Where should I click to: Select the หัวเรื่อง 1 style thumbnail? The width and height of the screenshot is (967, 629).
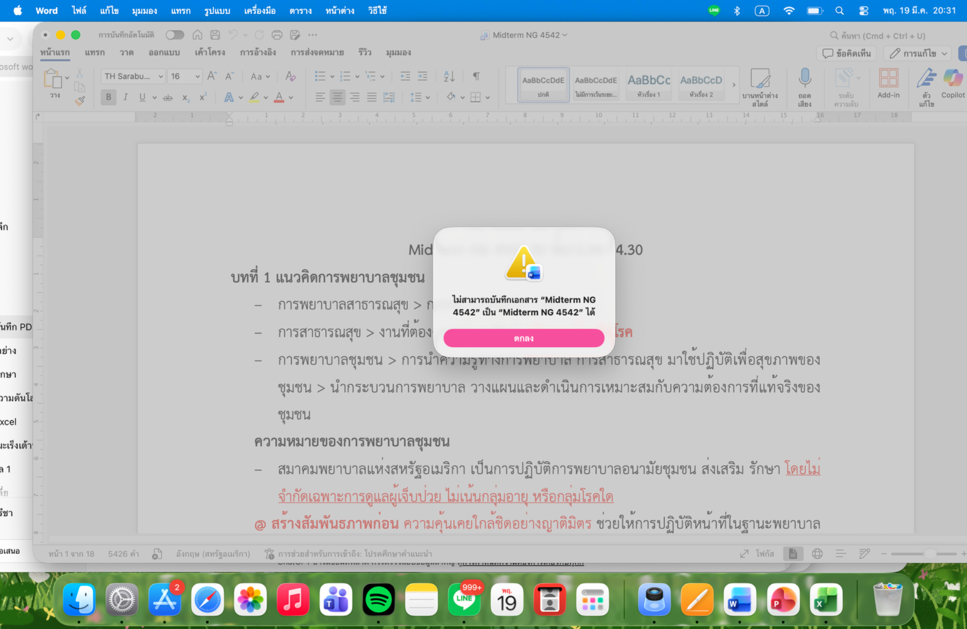(x=649, y=85)
